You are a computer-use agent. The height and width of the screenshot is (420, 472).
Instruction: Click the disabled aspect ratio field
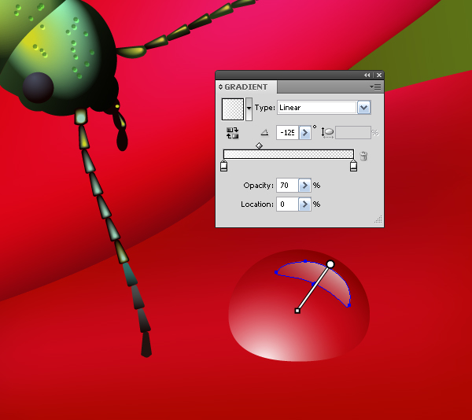[x=353, y=133]
